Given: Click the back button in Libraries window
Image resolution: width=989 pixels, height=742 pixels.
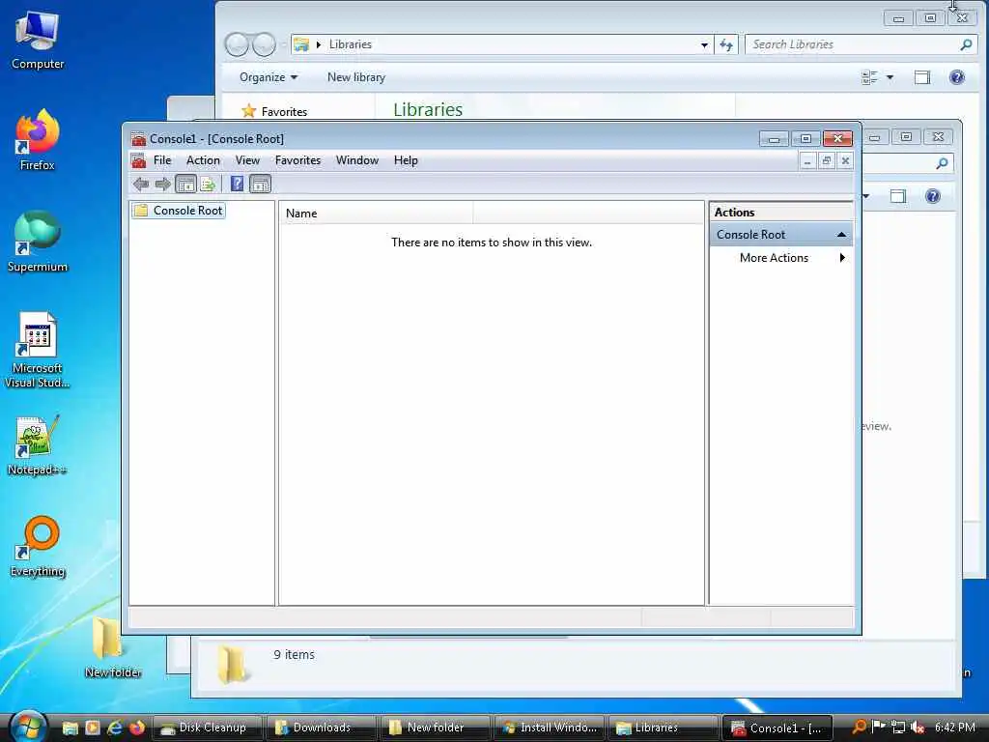Looking at the screenshot, I should tap(238, 44).
